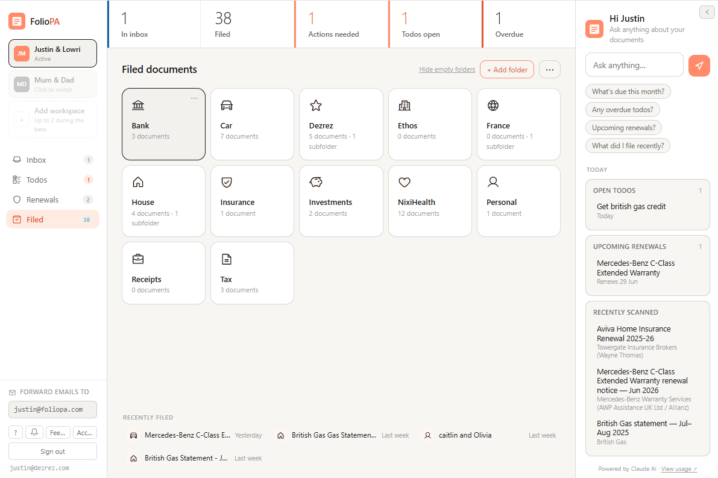Open the House folder
The width and height of the screenshot is (718, 478).
coord(163,201)
